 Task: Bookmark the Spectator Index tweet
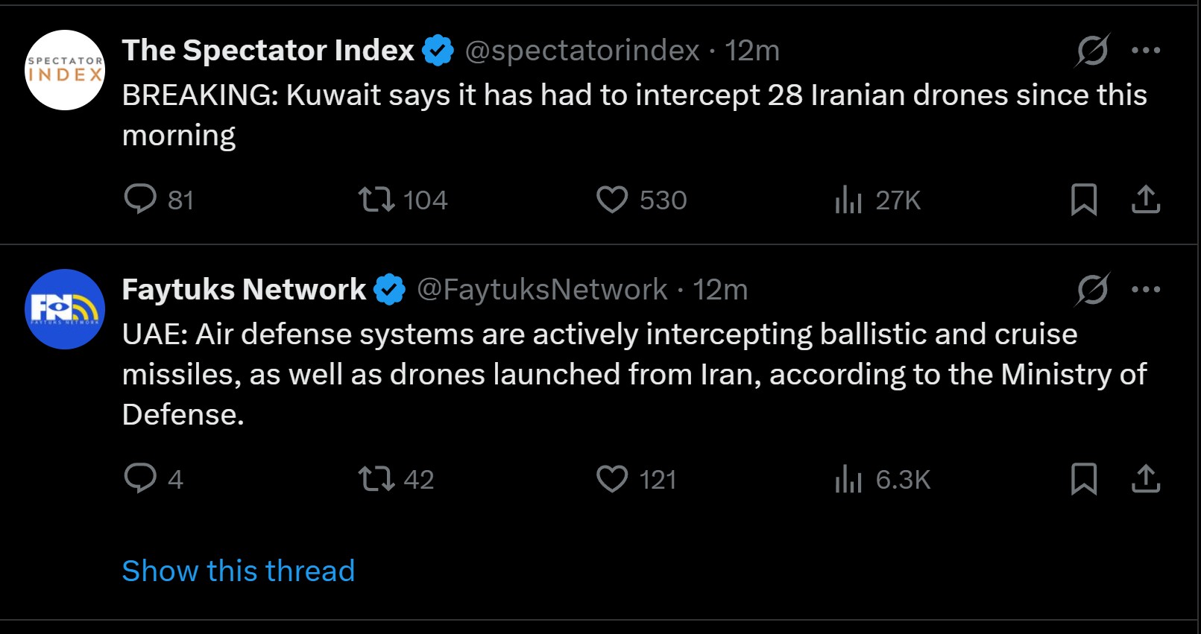(x=1083, y=200)
